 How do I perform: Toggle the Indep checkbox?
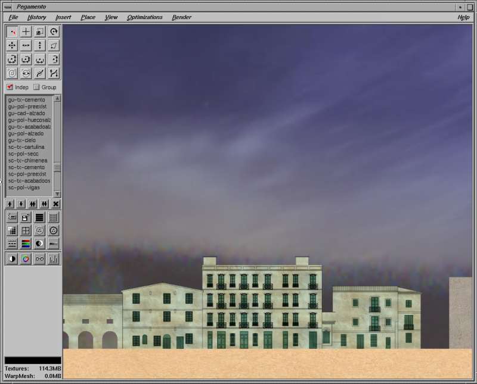10,87
